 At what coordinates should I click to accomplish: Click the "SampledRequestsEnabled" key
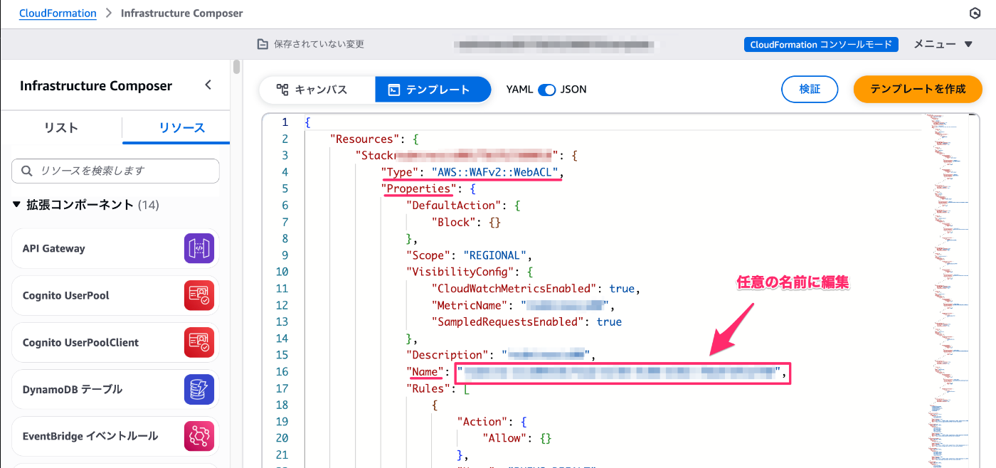(507, 321)
